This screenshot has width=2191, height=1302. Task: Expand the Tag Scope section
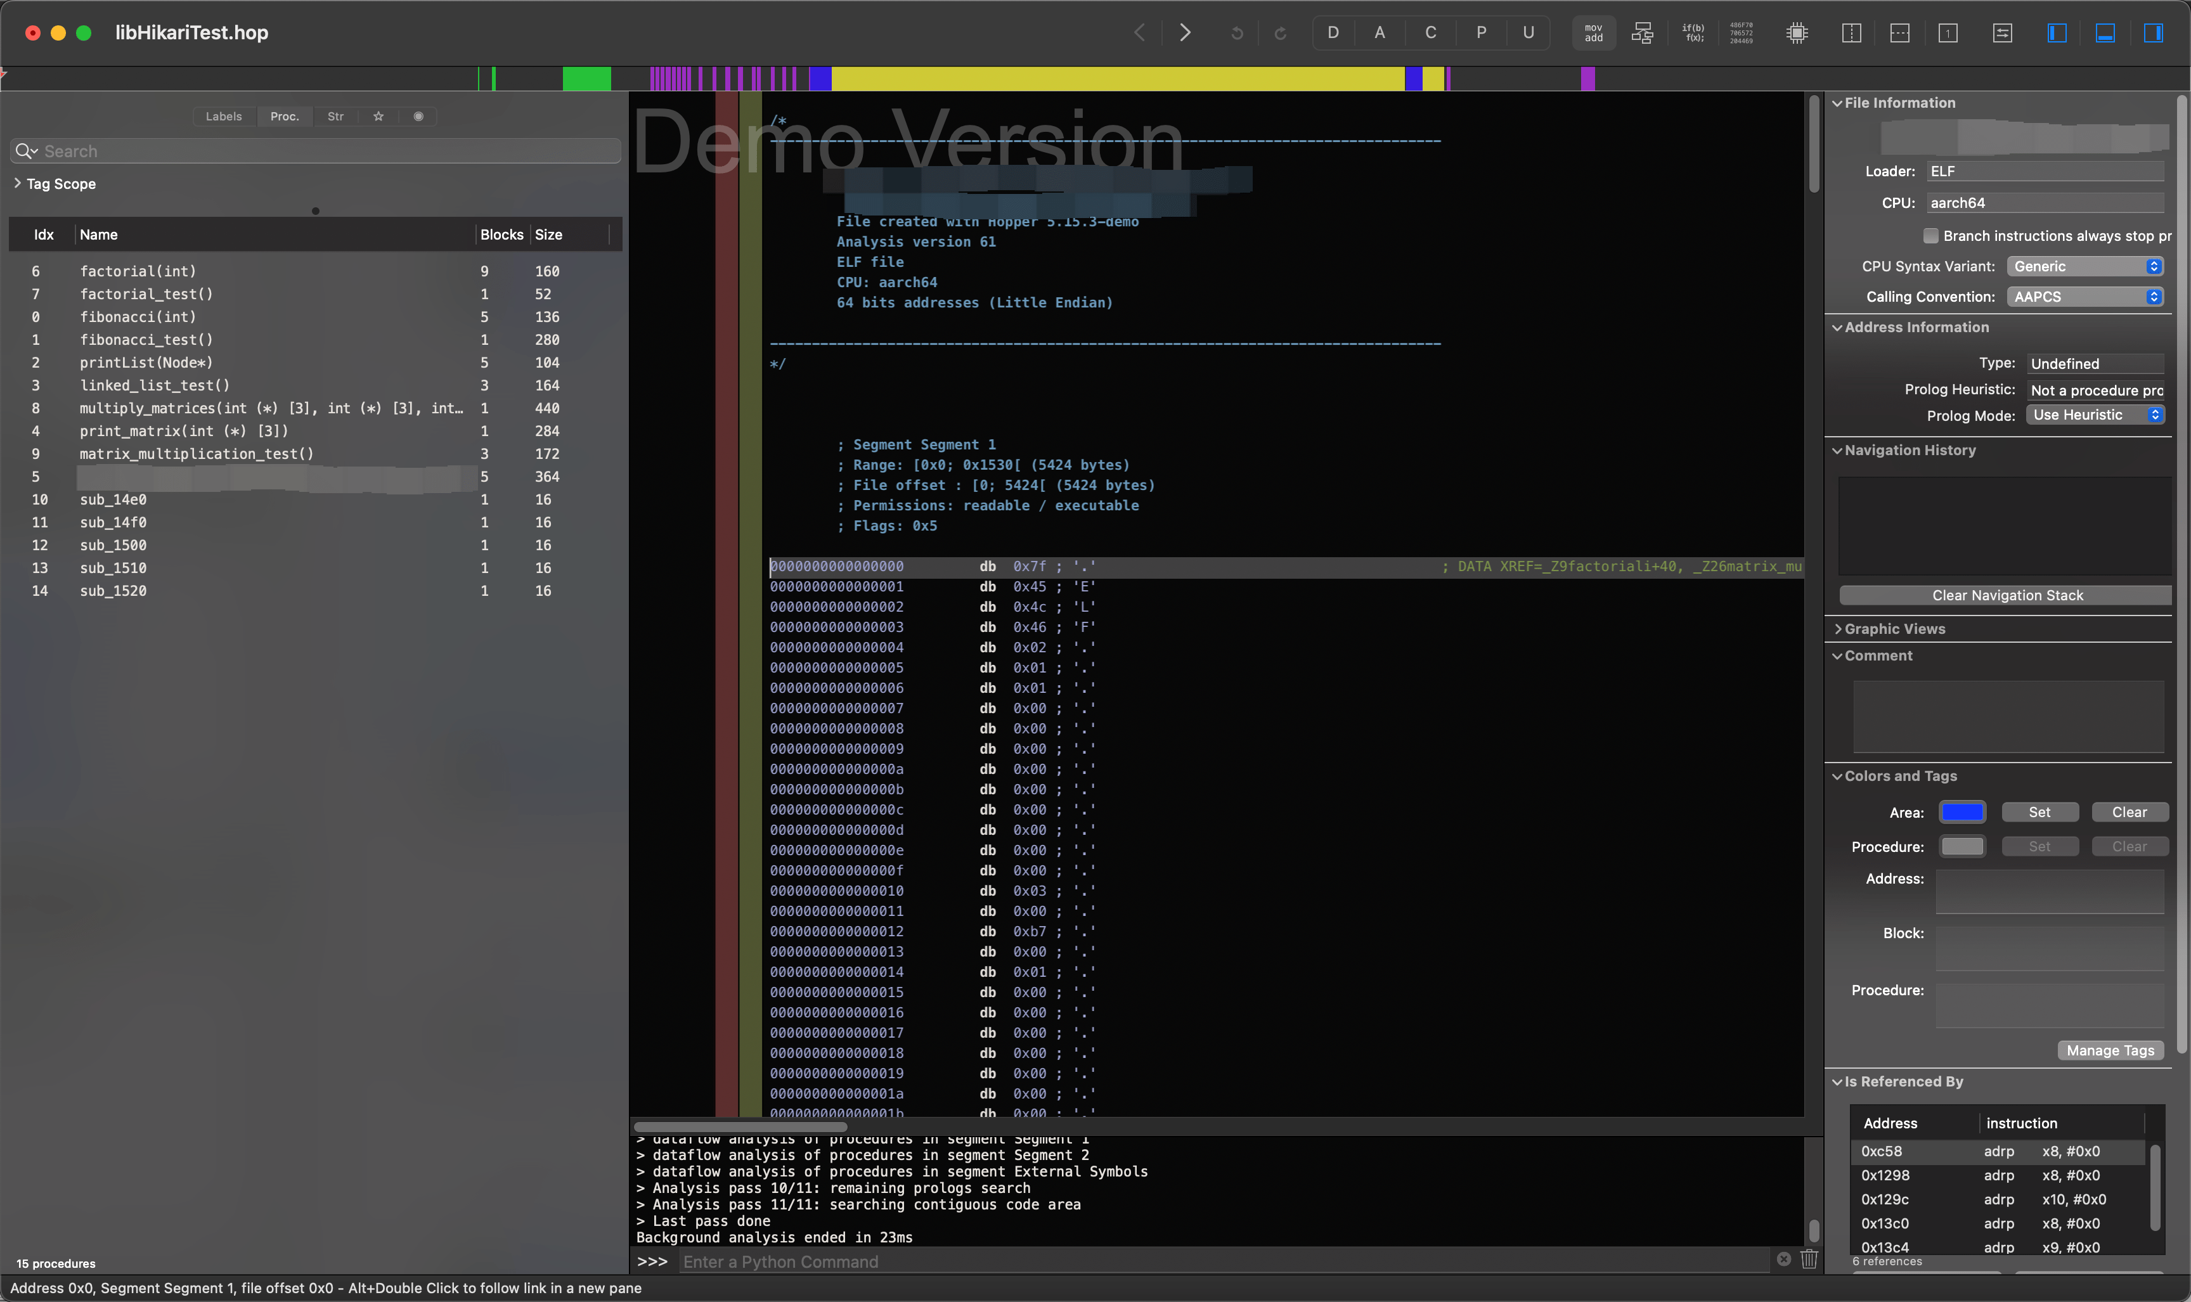pos(18,183)
